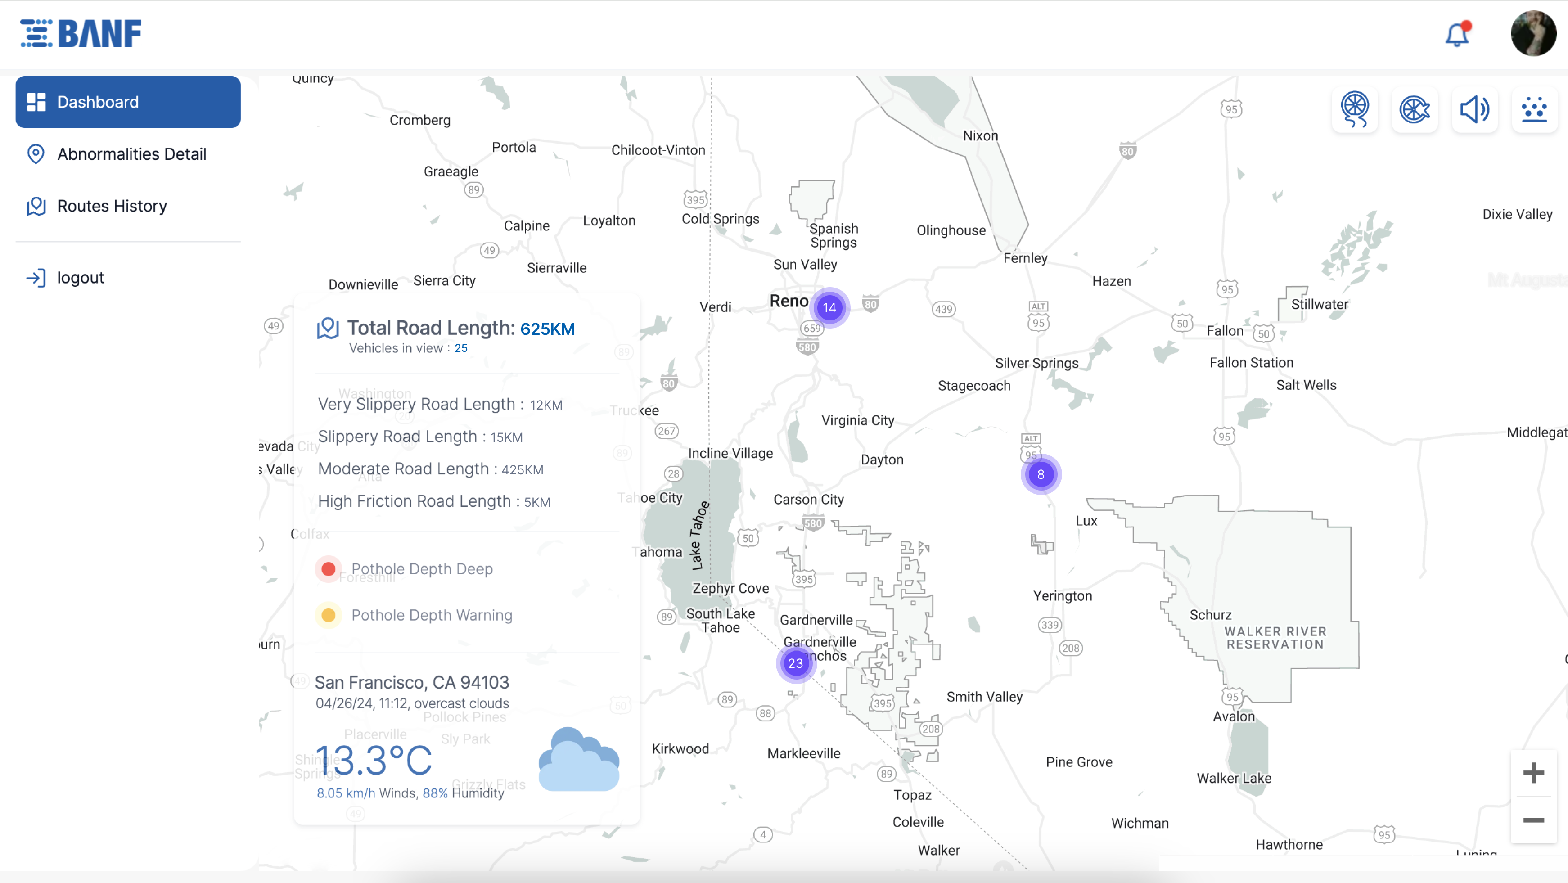Open the Routes History page
This screenshot has height=883, width=1568.
click(x=112, y=206)
